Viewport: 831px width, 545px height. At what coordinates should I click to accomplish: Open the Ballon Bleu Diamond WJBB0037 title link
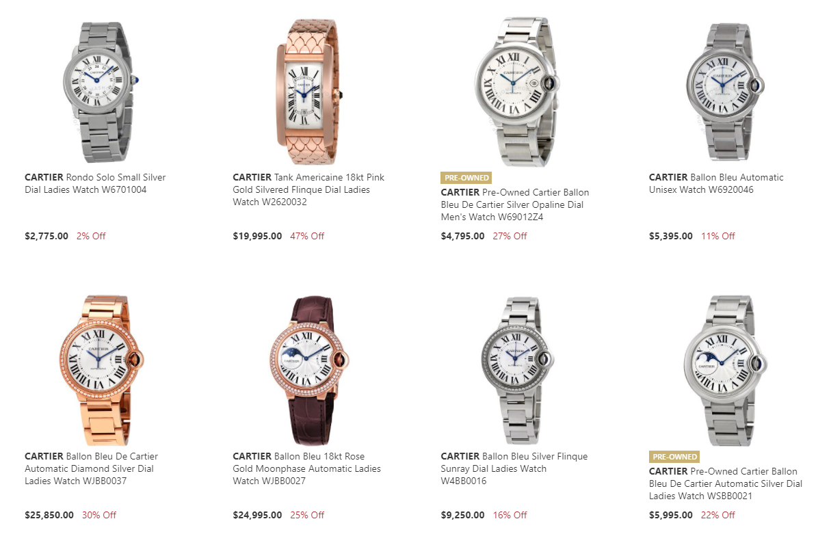pyautogui.click(x=92, y=468)
